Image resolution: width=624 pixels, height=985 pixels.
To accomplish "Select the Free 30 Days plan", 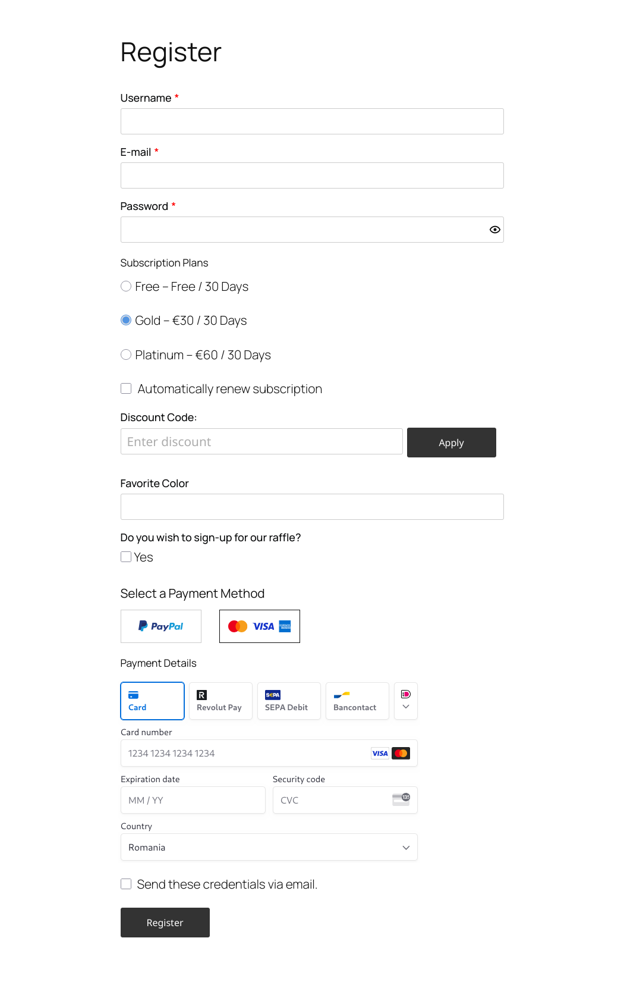I will click(x=126, y=287).
